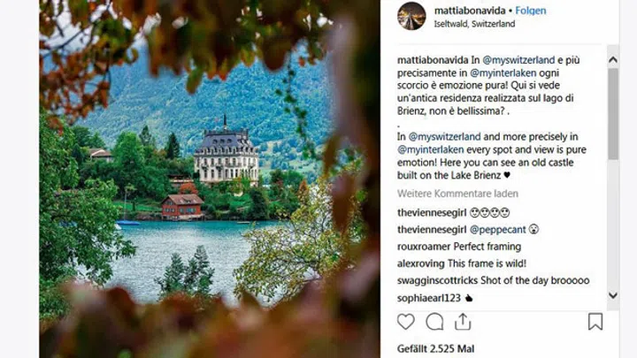Open the Iseltwald, Switzerland location link
Image resolution: width=637 pixels, height=358 pixels.
[x=474, y=24]
